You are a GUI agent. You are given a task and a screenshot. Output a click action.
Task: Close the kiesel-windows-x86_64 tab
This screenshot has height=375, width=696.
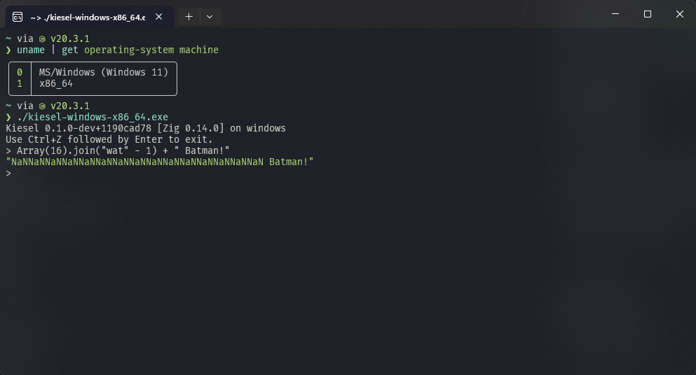tap(159, 17)
